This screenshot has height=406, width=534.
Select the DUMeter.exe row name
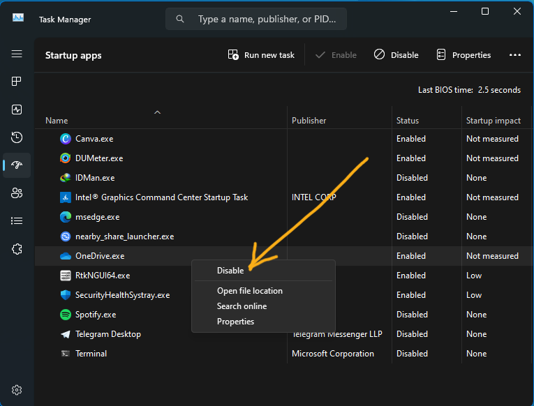coord(99,158)
